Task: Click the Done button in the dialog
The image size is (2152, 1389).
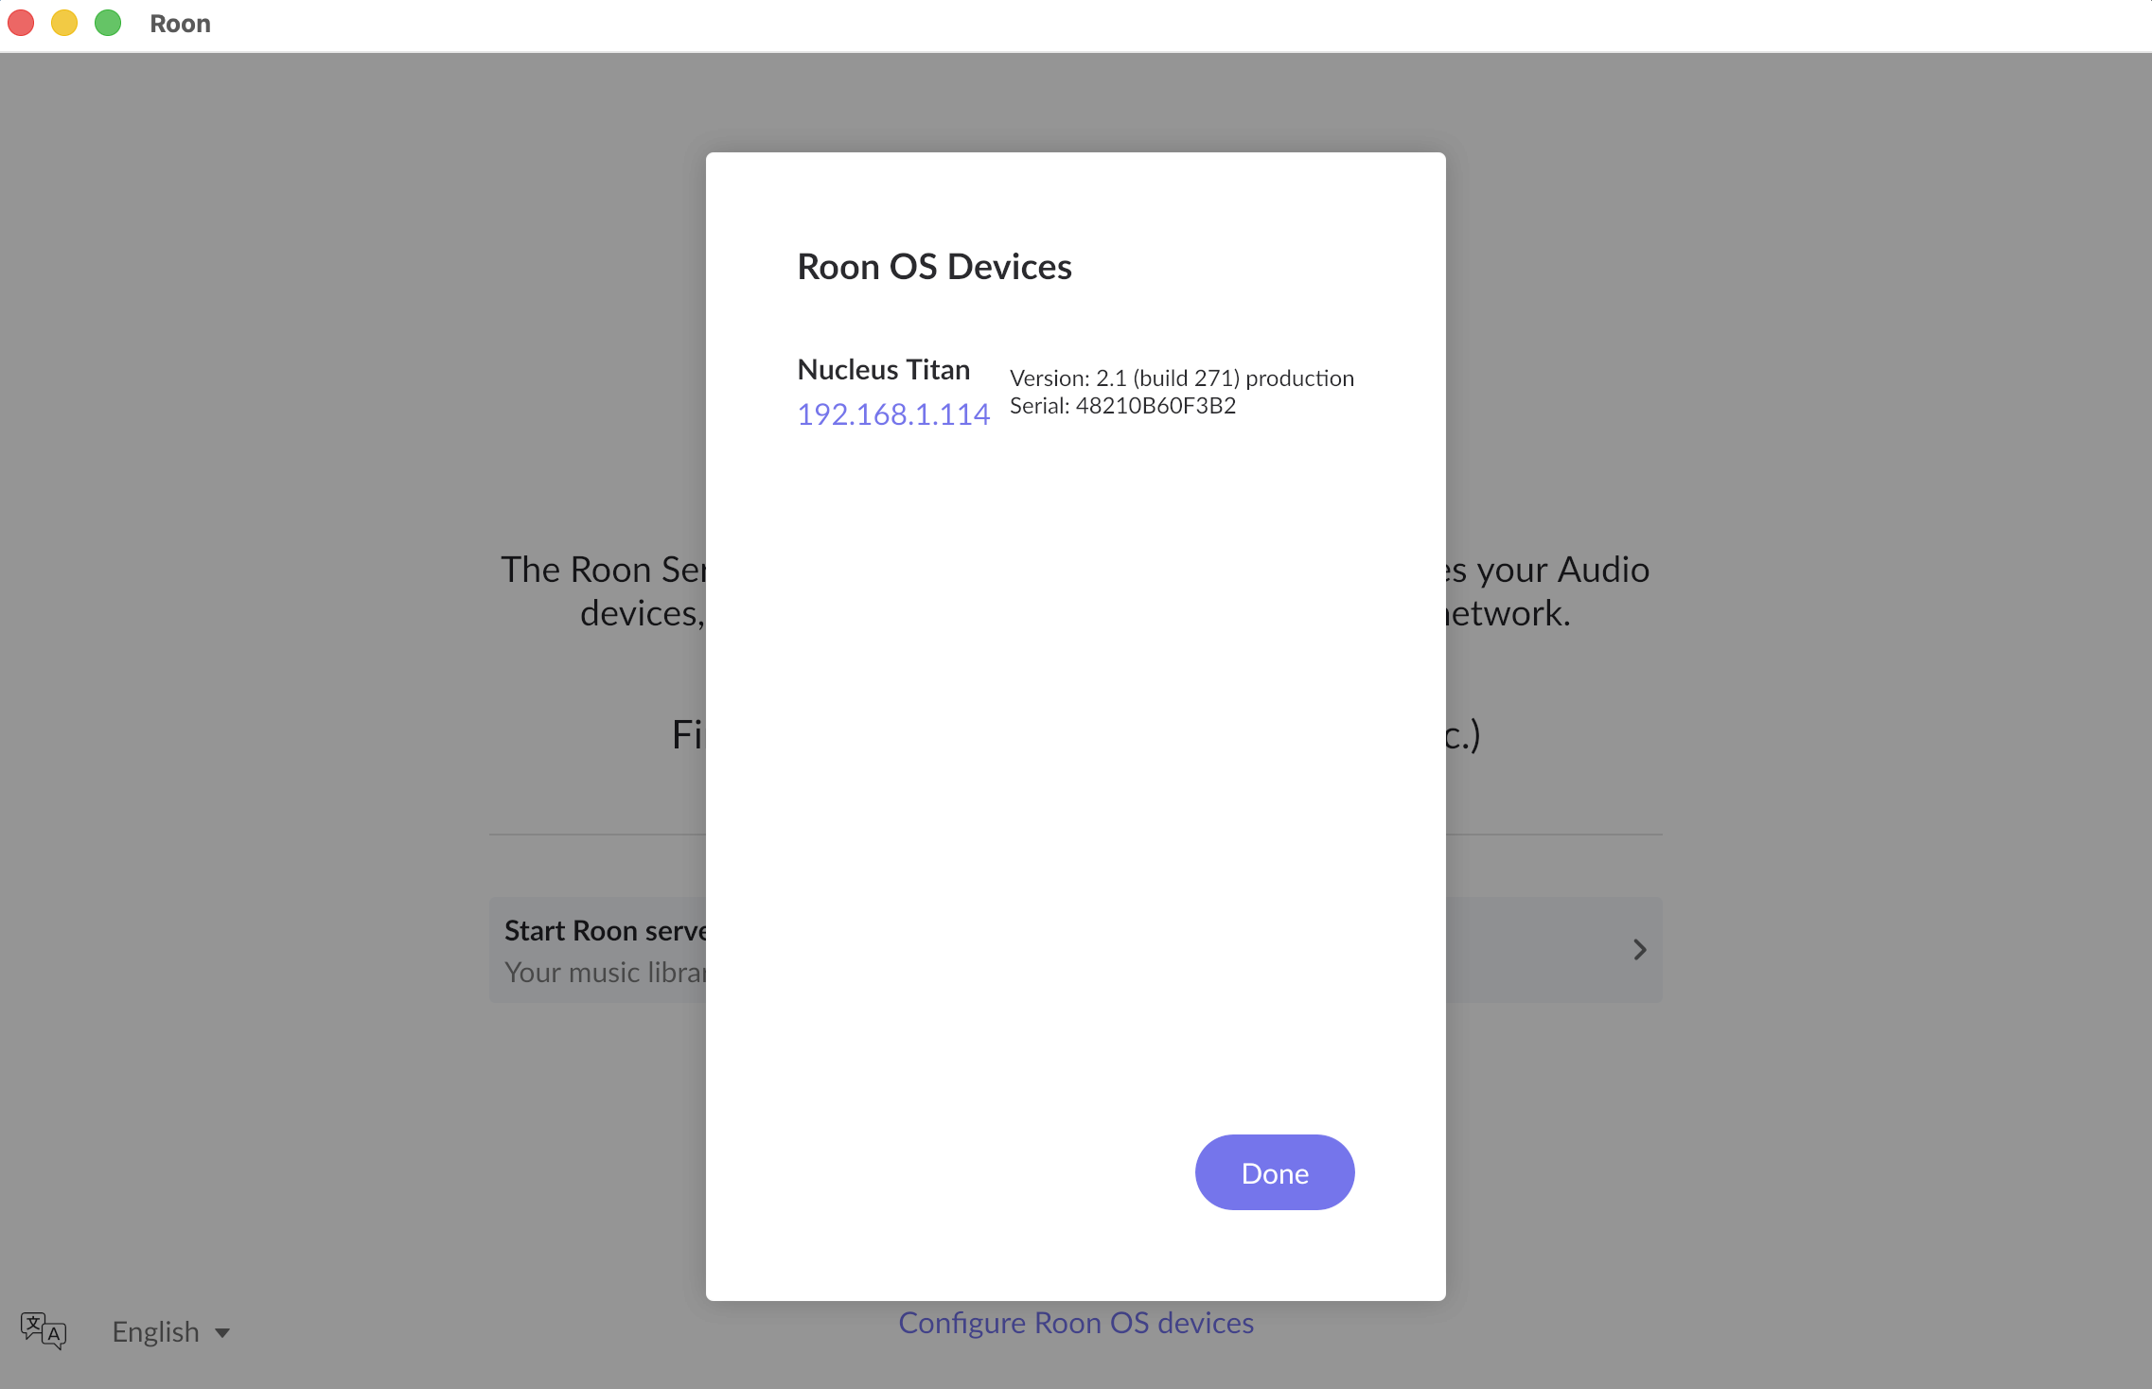Action: point(1275,1172)
